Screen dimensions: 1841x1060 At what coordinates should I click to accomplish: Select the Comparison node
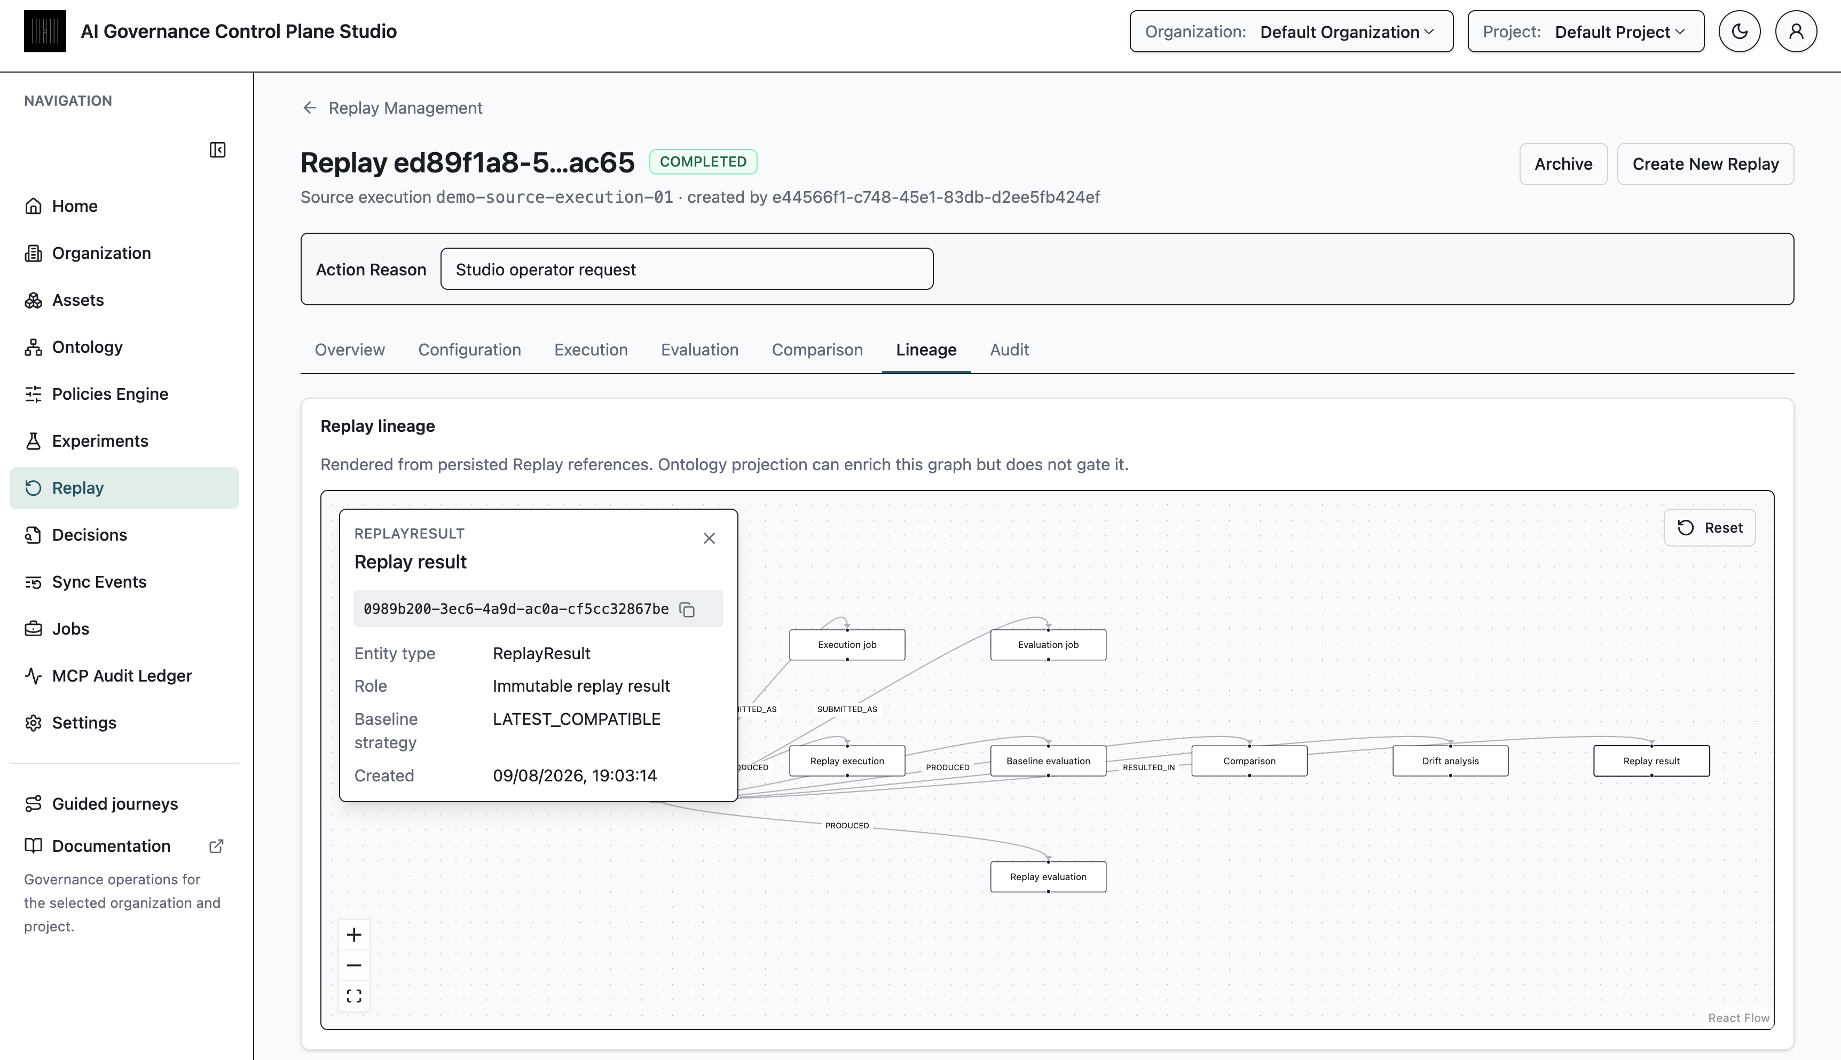pyautogui.click(x=1249, y=761)
